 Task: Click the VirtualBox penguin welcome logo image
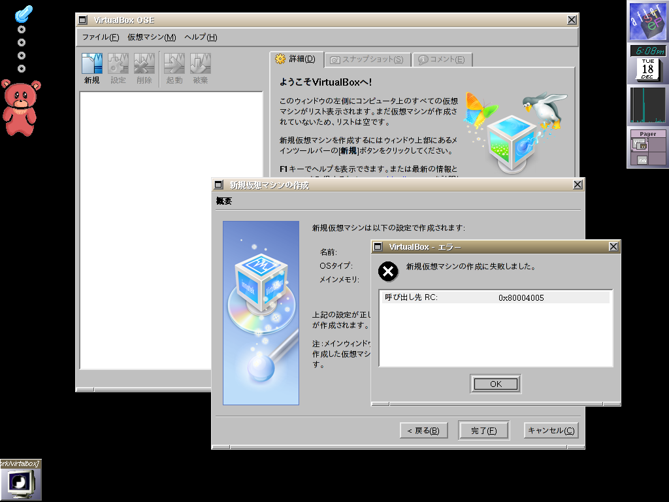pyautogui.click(x=516, y=132)
